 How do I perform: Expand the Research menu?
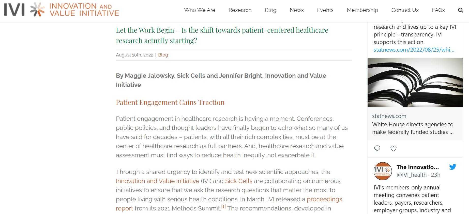point(240,10)
